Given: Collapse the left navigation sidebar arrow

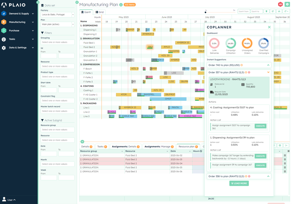Looking at the screenshot, I should [x=38, y=2].
